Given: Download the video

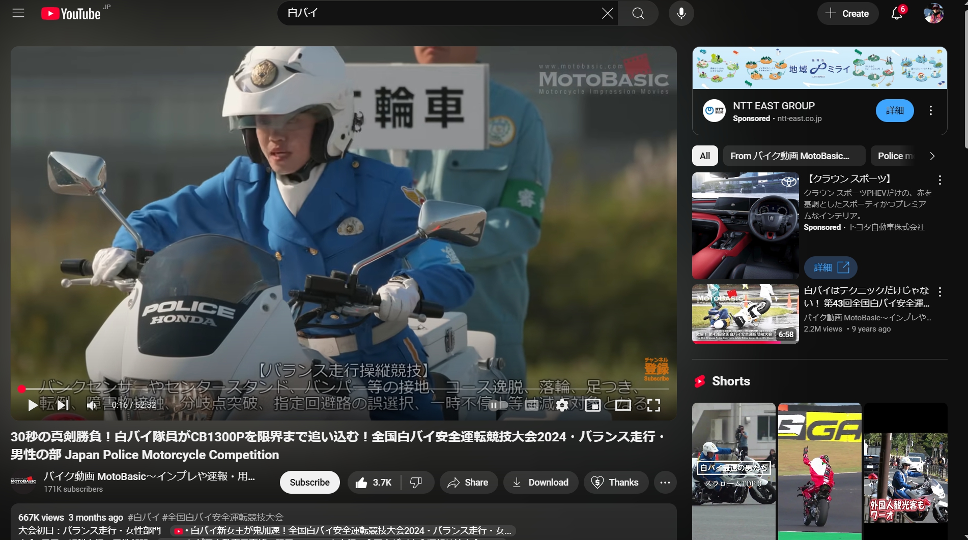Looking at the screenshot, I should [x=540, y=483].
